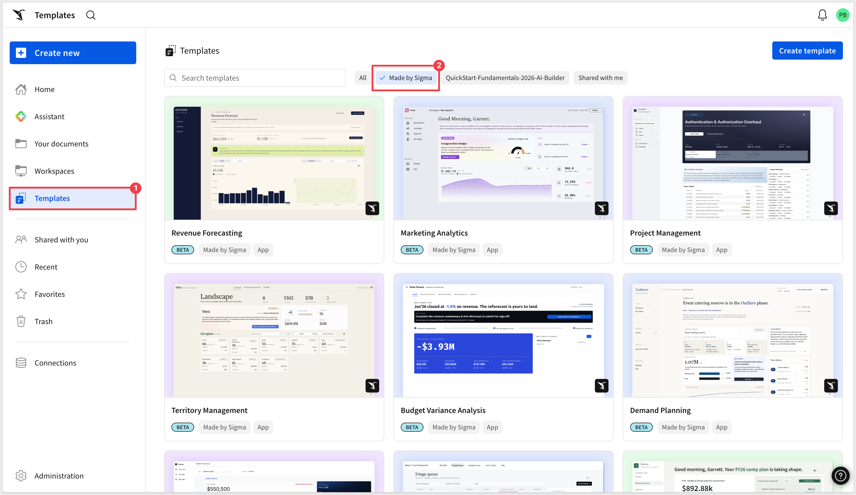Click Sigma badge on Project Management thumbnail
The image size is (856, 495).
(x=830, y=208)
